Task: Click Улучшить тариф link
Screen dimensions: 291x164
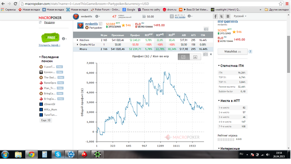Action: pyautogui.click(x=49, y=45)
